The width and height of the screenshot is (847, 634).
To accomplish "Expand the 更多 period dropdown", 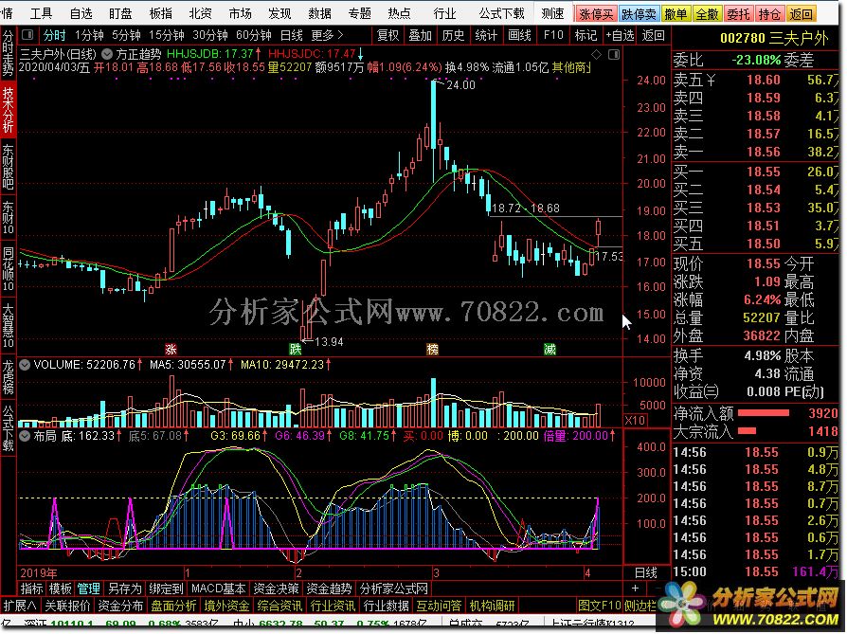I will [x=327, y=35].
